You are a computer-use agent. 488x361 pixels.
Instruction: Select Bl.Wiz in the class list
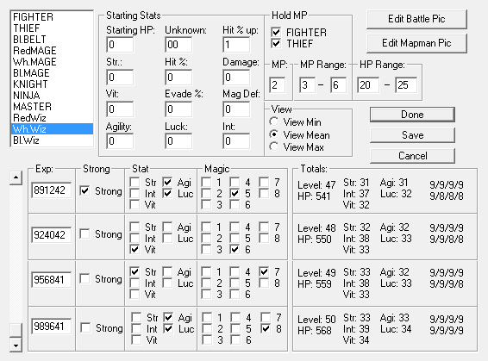pyautogui.click(x=26, y=140)
